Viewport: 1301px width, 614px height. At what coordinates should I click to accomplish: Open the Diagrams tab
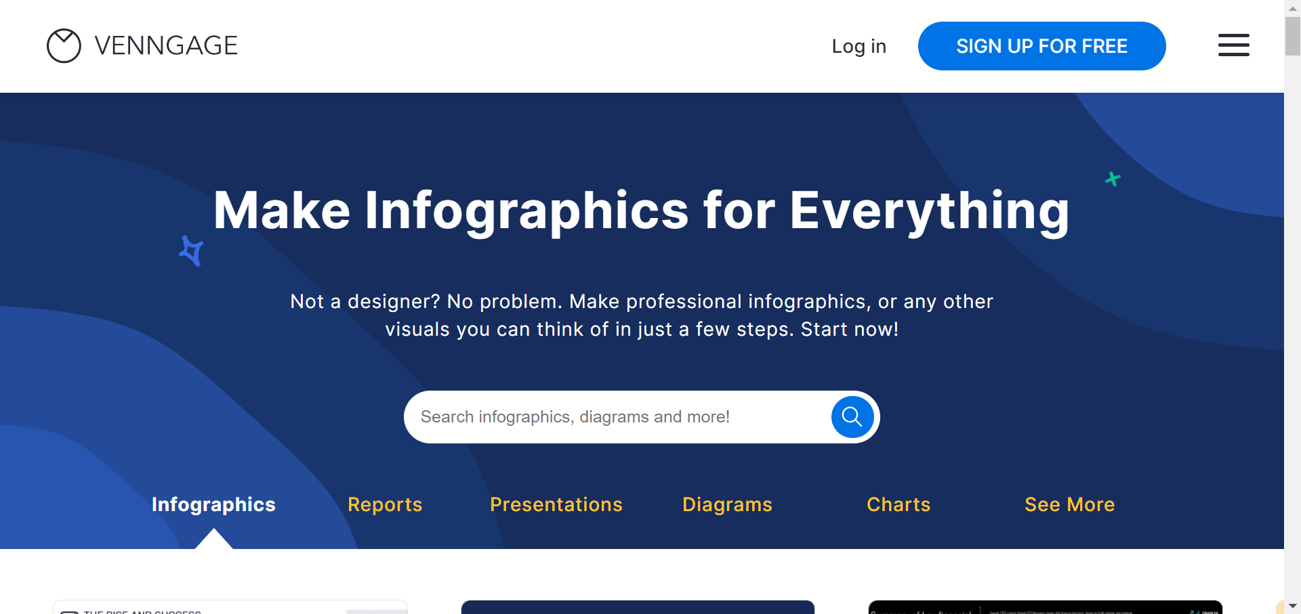point(727,504)
